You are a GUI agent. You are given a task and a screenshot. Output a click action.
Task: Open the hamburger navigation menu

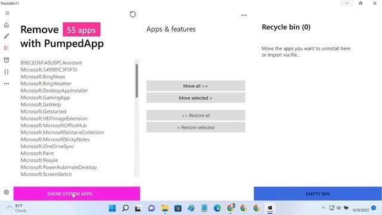click(x=7, y=13)
